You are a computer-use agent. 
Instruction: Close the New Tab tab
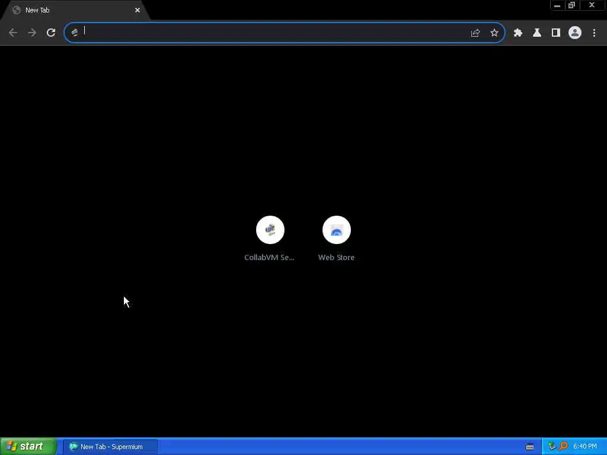click(x=138, y=11)
